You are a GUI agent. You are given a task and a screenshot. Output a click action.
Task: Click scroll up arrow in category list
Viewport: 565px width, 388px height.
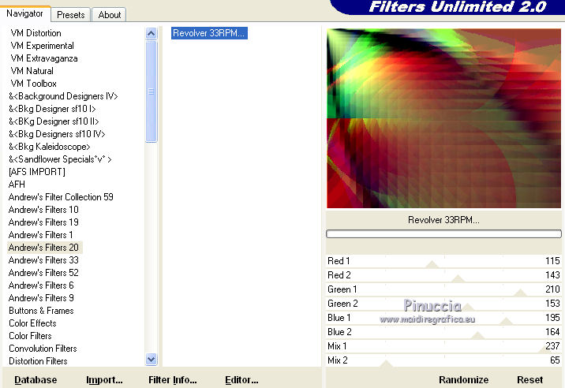click(152, 33)
